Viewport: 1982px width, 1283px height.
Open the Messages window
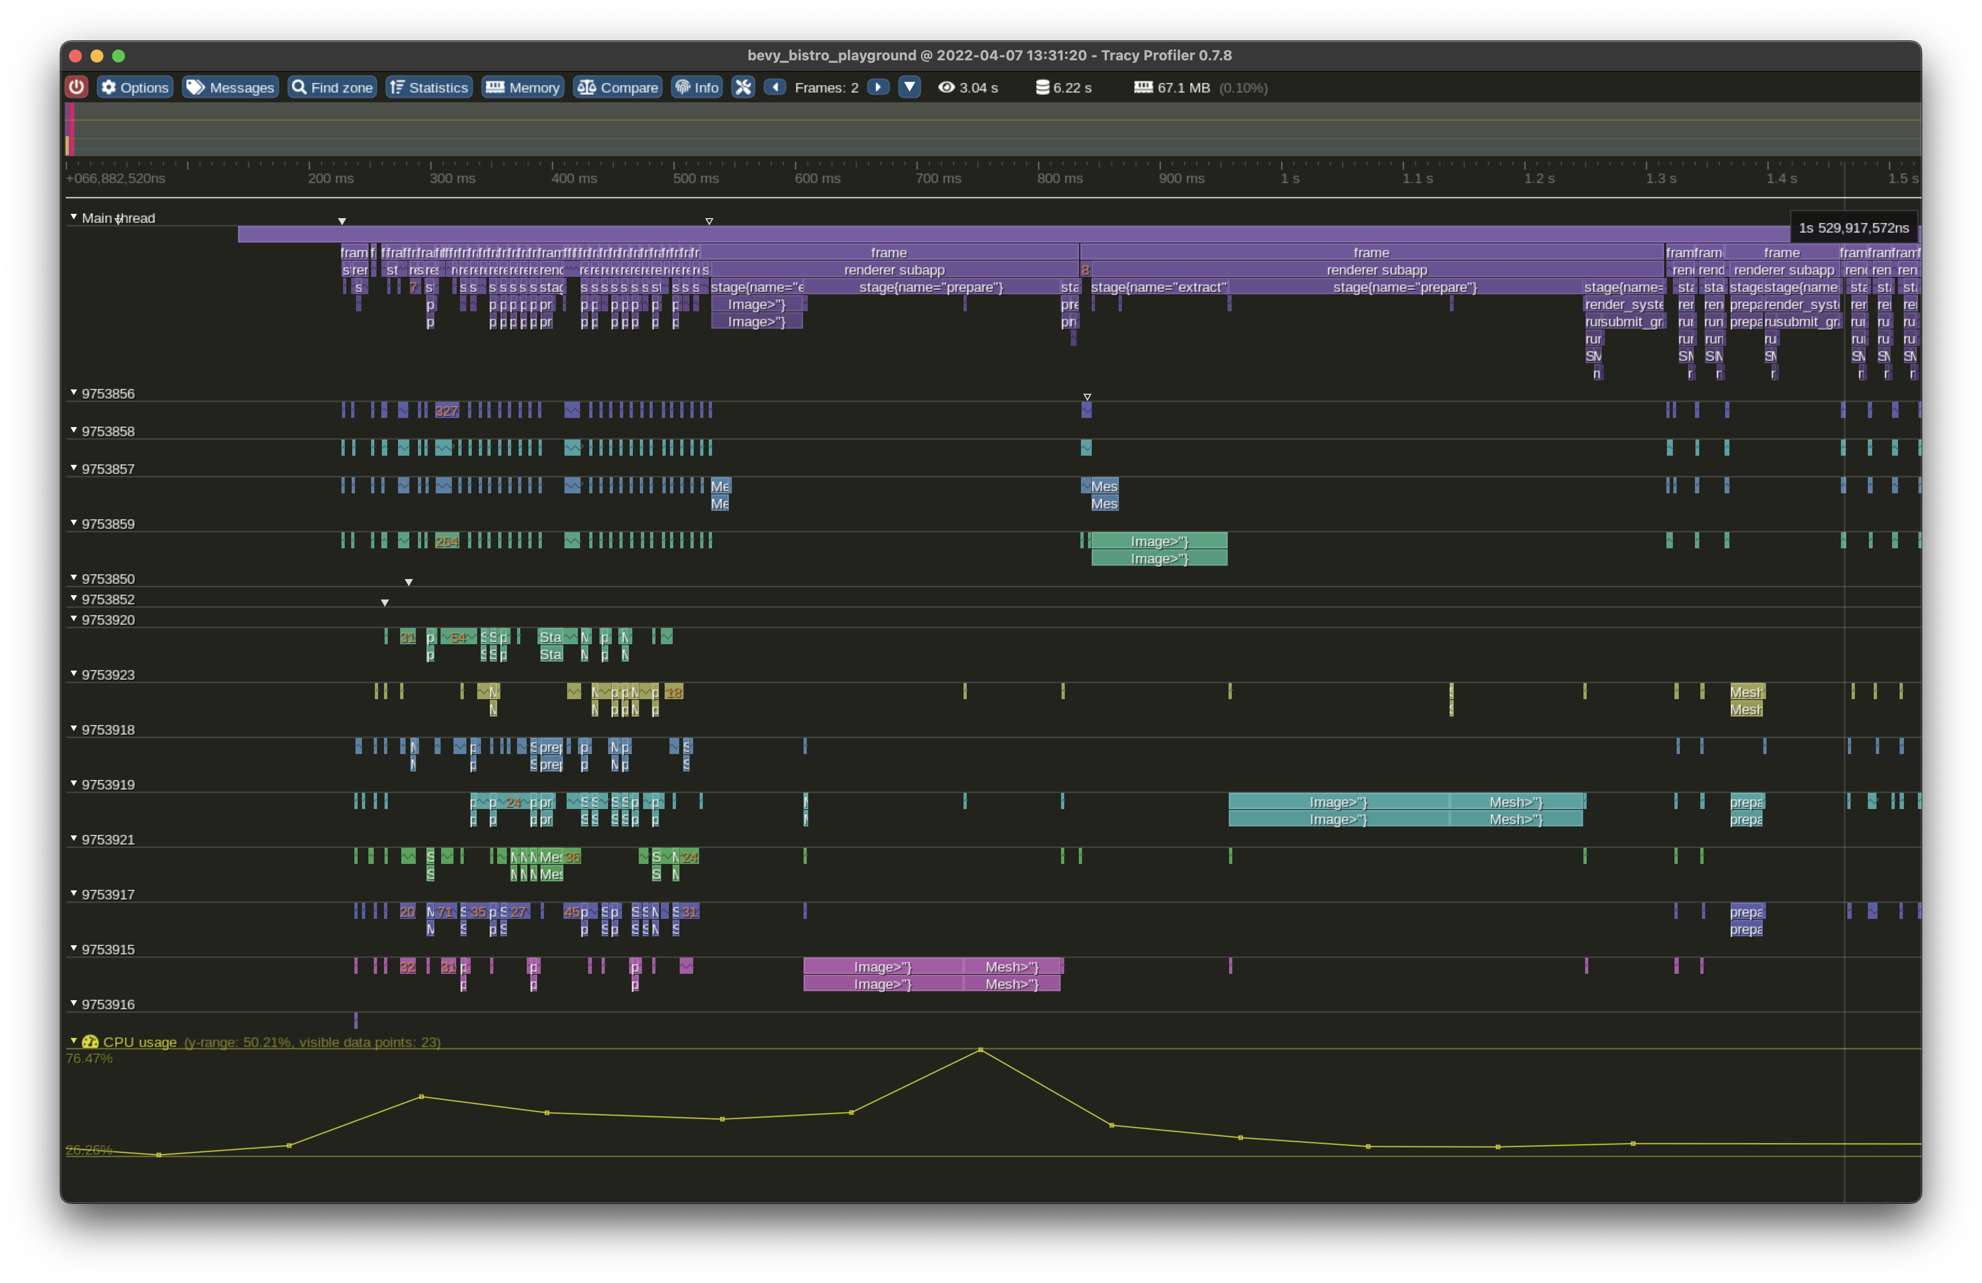(231, 87)
